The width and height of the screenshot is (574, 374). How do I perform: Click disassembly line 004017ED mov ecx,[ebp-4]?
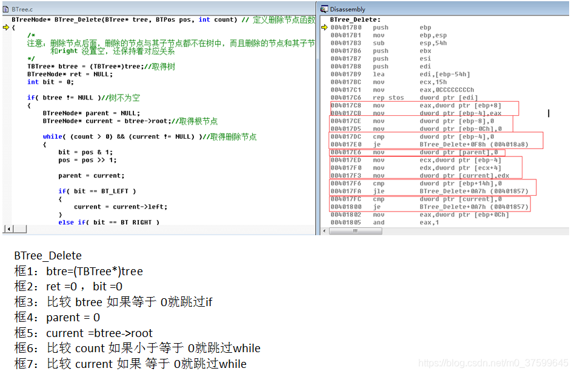[416, 160]
